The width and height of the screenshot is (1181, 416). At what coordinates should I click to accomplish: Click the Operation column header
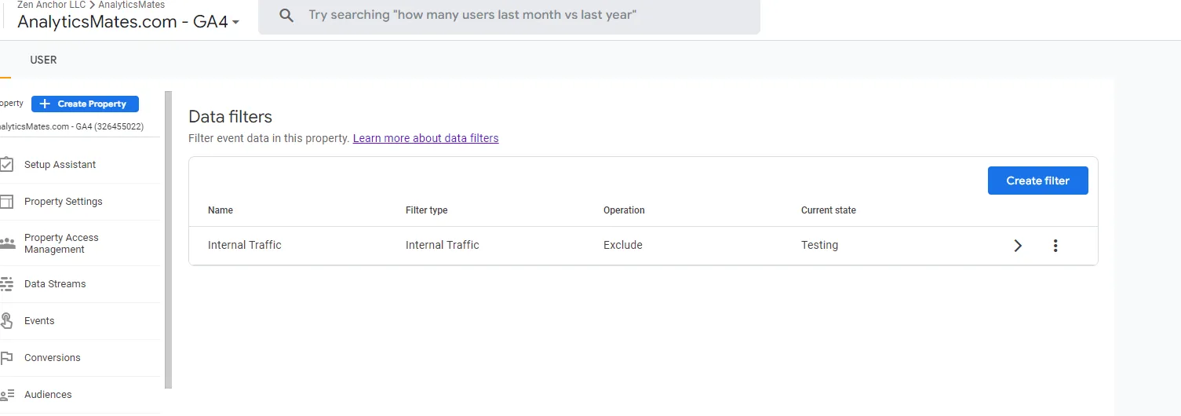tap(624, 210)
